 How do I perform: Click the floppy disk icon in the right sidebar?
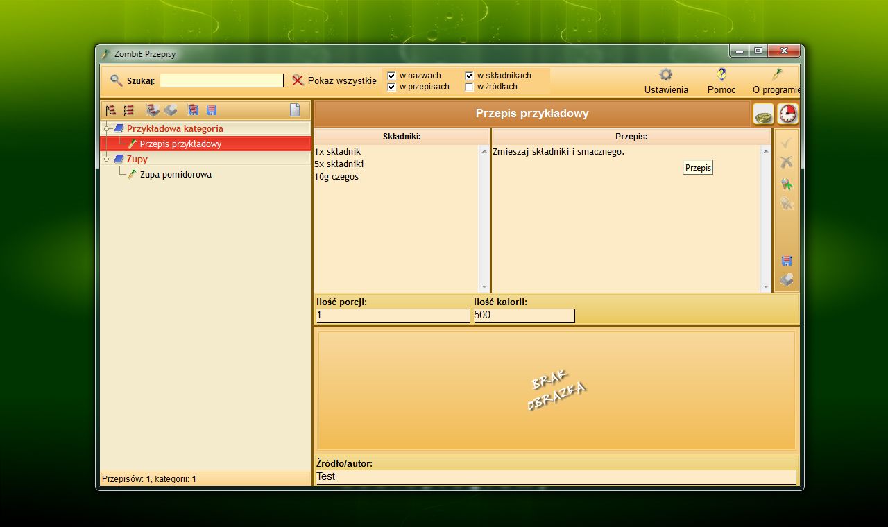786,261
